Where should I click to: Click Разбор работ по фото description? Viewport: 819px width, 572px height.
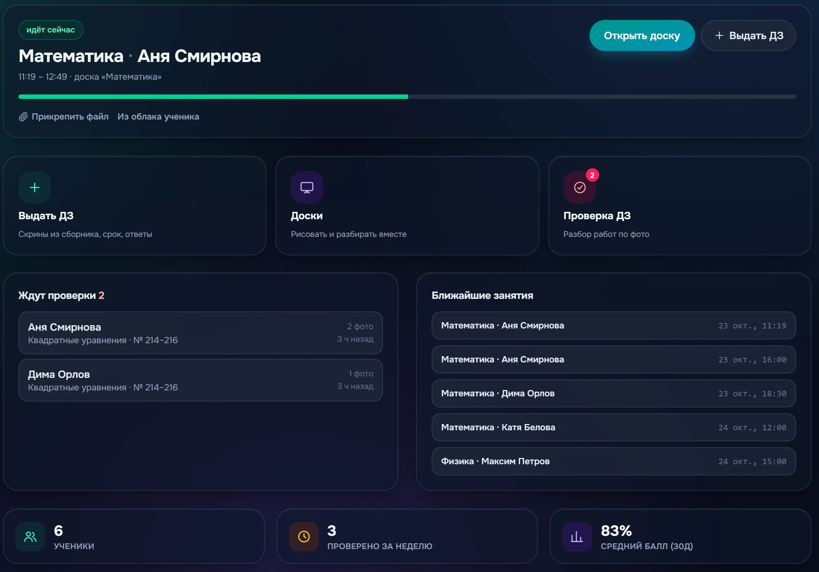pyautogui.click(x=607, y=234)
